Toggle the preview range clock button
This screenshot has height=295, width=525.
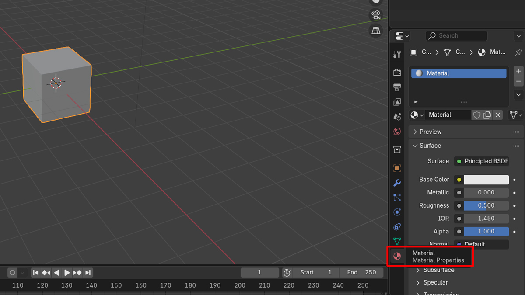[x=287, y=273]
